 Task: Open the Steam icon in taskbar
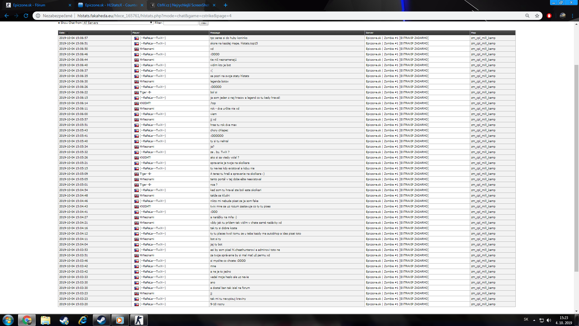click(x=101, y=320)
